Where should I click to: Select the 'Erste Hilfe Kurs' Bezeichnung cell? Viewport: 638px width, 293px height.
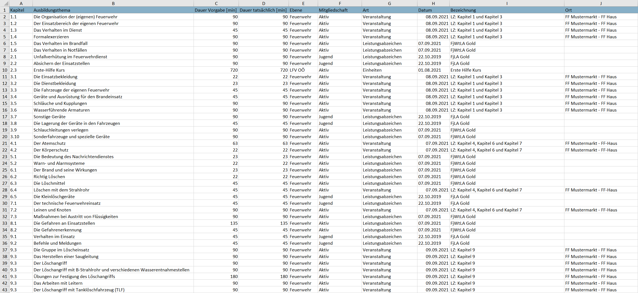point(507,70)
